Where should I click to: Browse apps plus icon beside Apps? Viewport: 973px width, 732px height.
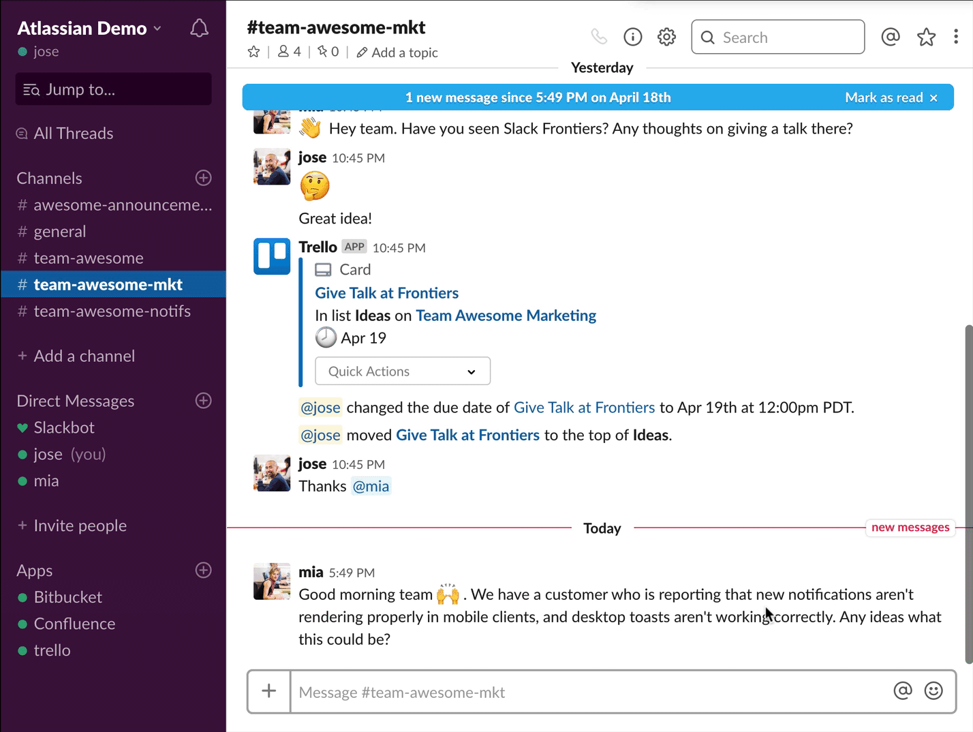[x=203, y=570]
